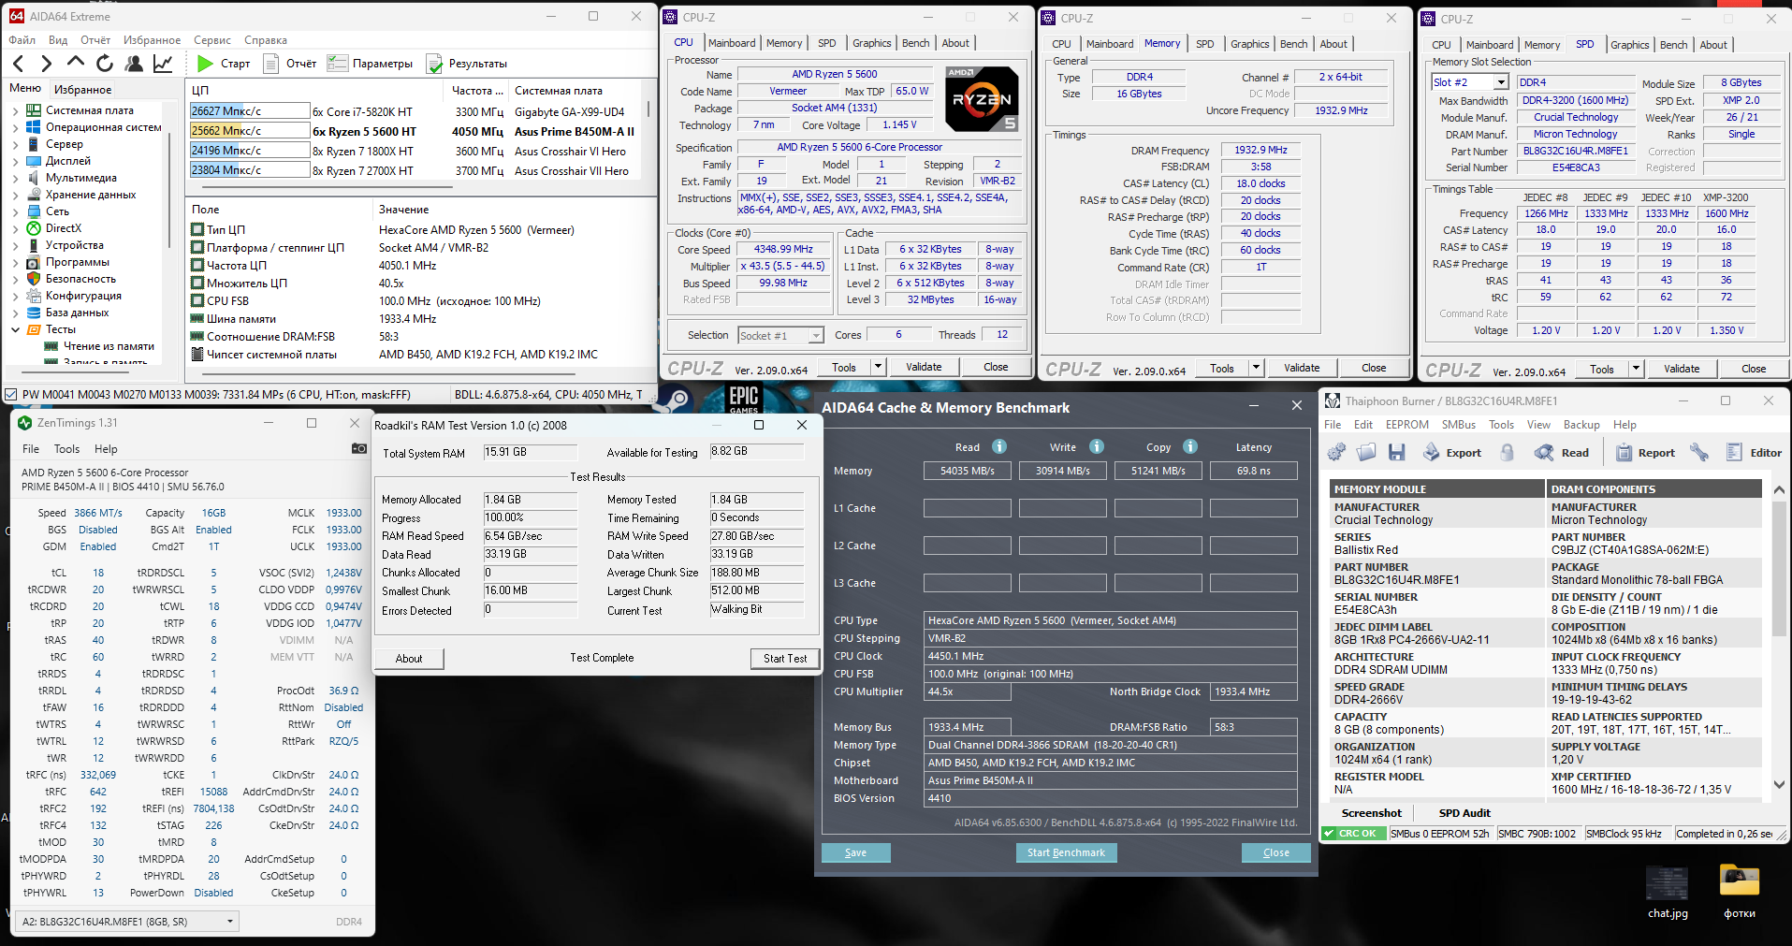Viewport: 1792px width, 946px height.
Task: Expand the Системная плата tree node
Action: click(15, 110)
